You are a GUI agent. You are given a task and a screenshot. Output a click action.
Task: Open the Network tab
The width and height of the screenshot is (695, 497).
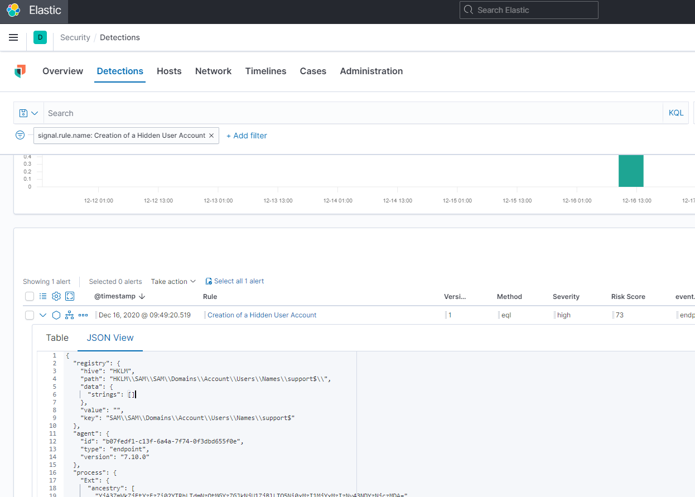(213, 71)
